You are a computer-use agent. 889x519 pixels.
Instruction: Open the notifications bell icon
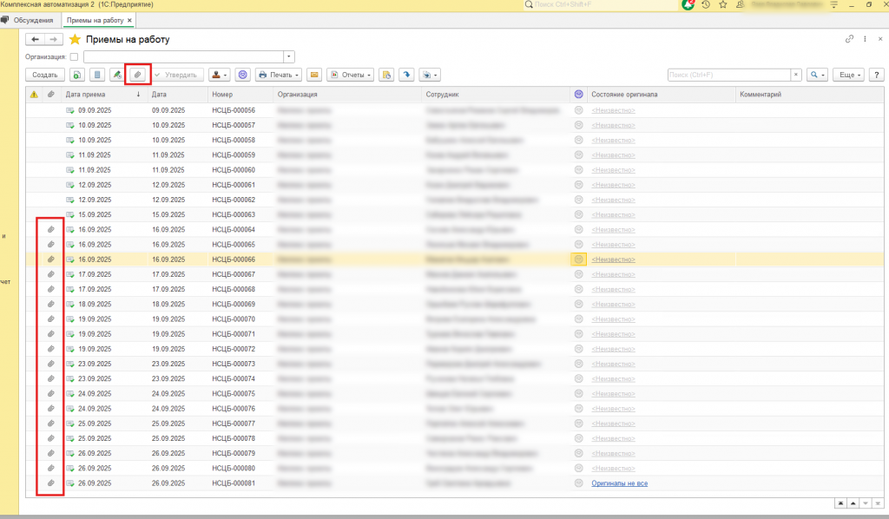click(x=688, y=4)
